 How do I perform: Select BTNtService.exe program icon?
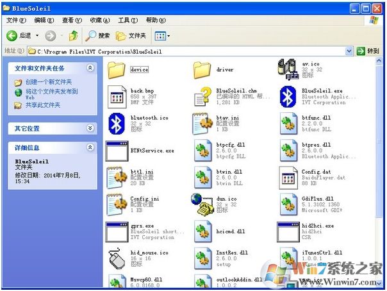coord(117,151)
